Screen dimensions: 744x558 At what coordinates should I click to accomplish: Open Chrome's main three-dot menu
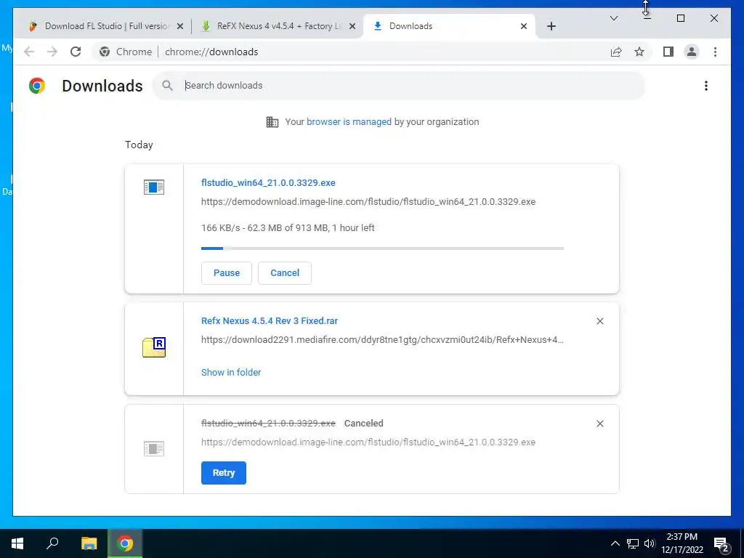pyautogui.click(x=715, y=52)
